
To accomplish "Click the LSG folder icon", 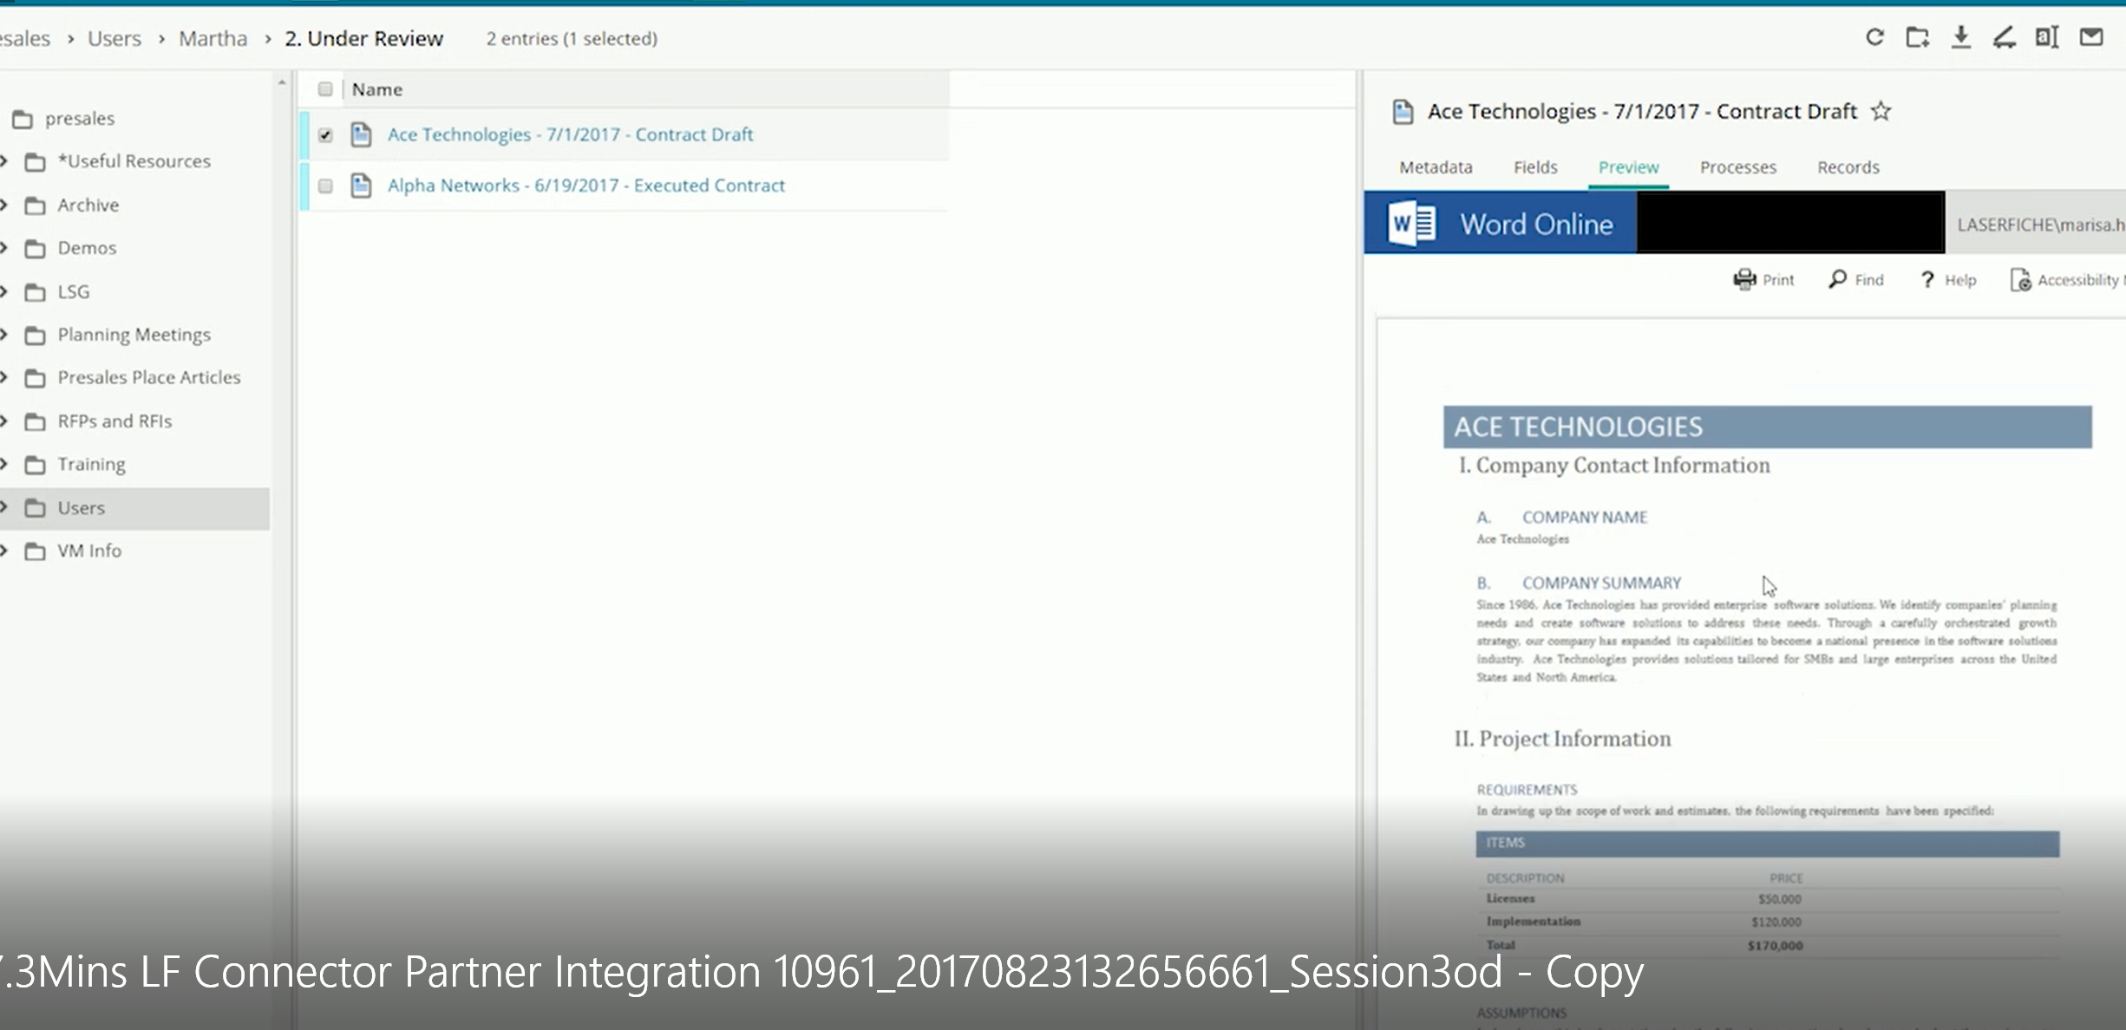I will [35, 292].
